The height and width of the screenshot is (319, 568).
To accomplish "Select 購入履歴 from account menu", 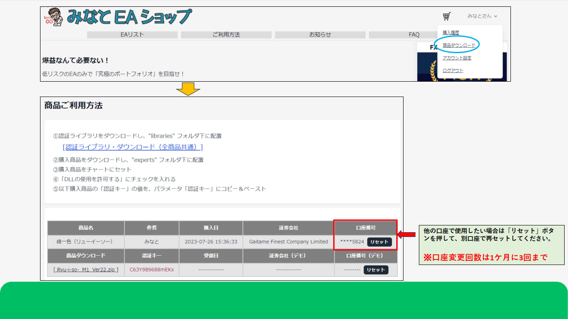I will click(451, 32).
